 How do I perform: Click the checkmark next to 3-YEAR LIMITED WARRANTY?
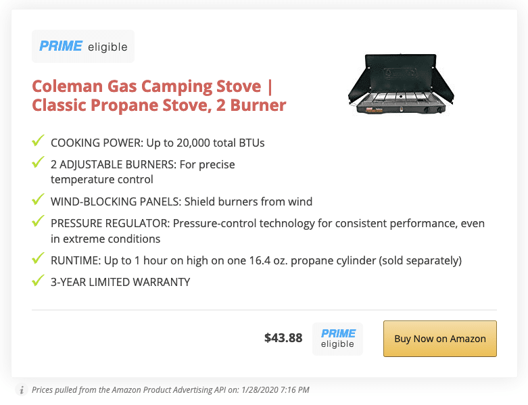[38, 280]
